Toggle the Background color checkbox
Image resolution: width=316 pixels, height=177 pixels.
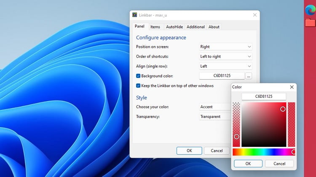click(138, 76)
